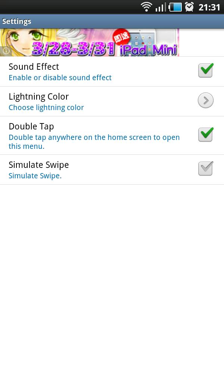Click the 'Enable or disable sound effect' text
The width and height of the screenshot is (224, 382).
click(60, 78)
